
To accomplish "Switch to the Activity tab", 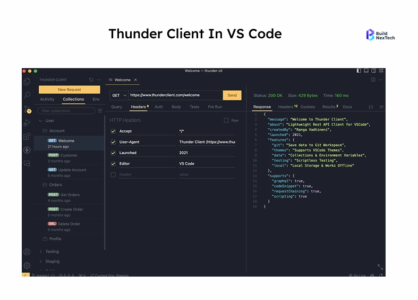I will click(x=47, y=99).
